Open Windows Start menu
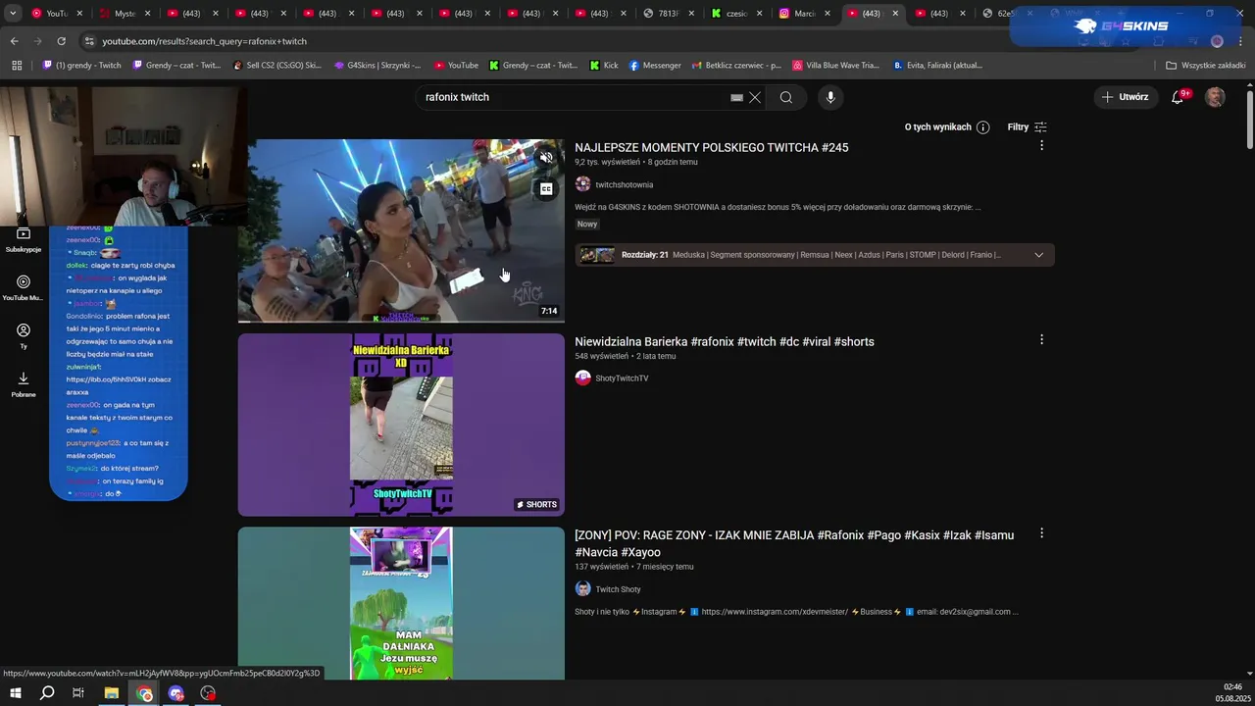This screenshot has height=706, width=1255. 15,693
